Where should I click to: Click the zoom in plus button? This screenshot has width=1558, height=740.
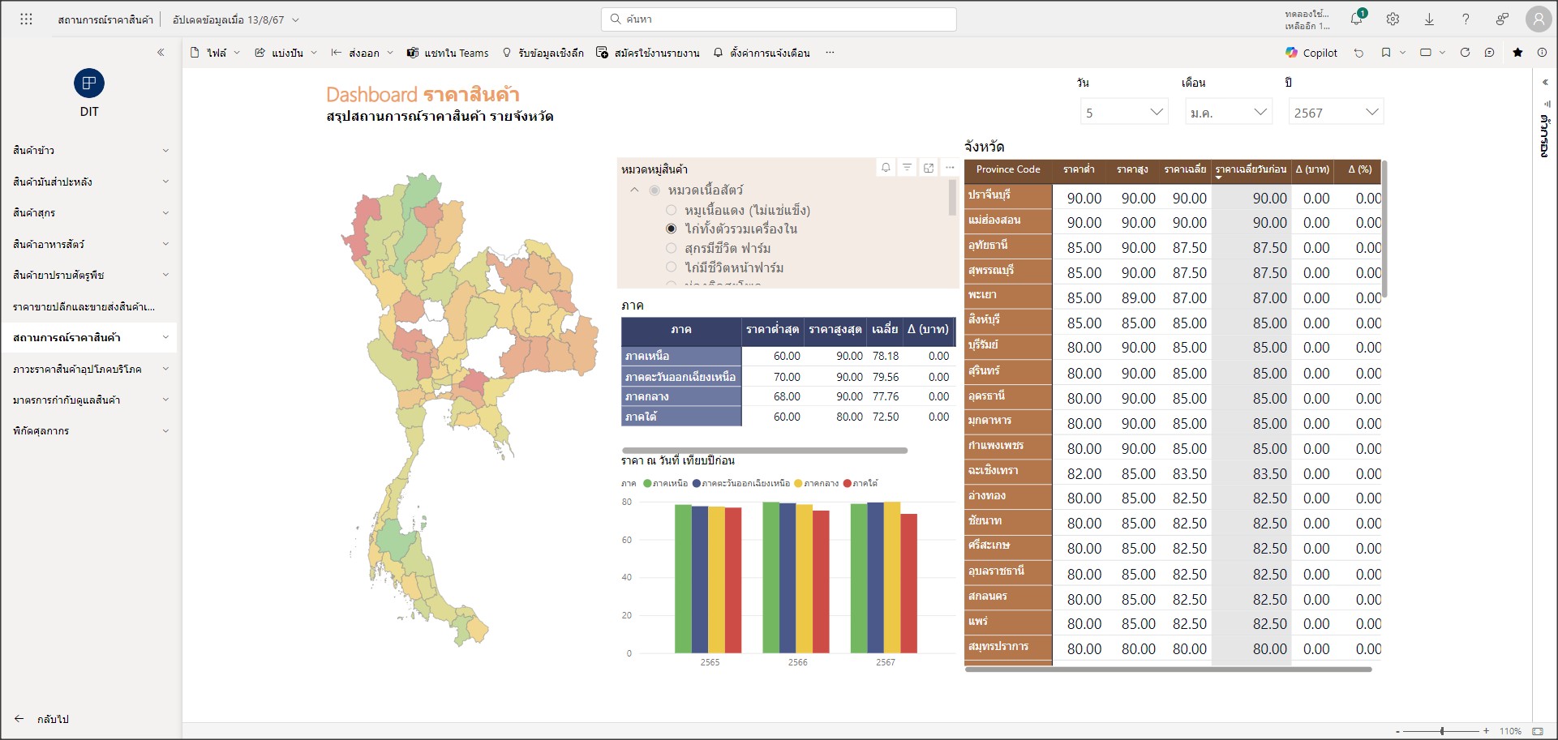click(1486, 731)
